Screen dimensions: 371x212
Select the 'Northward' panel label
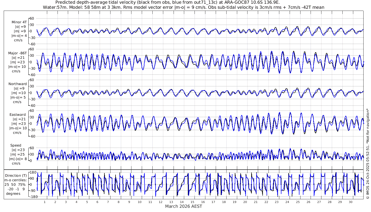[18, 84]
